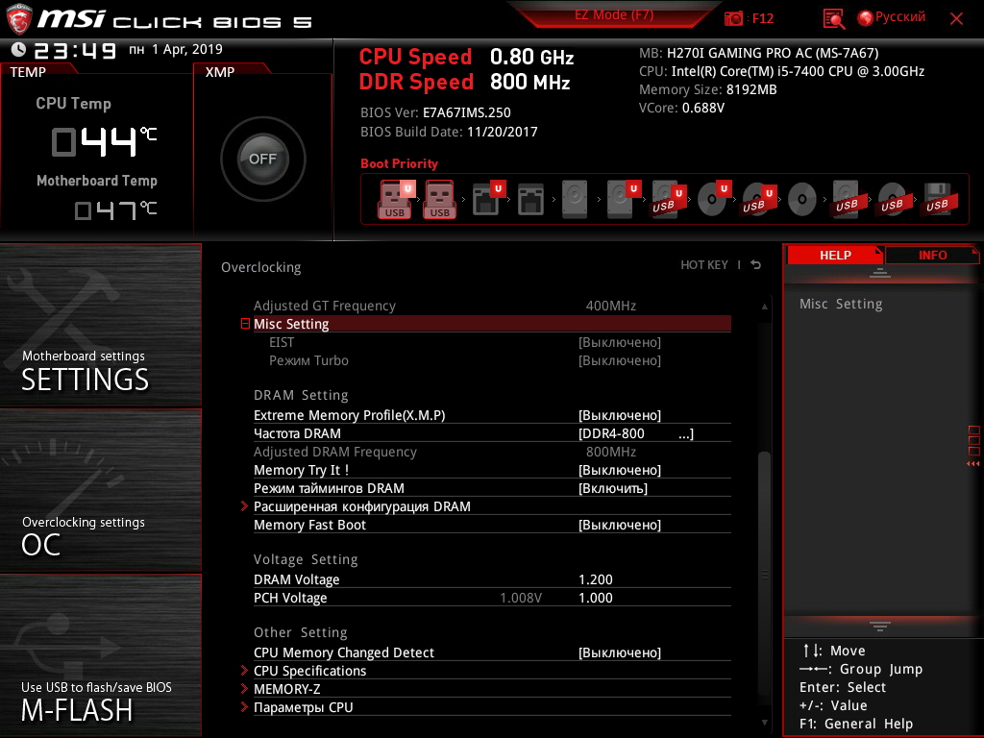Click the help panel top grip handle
The height and width of the screenshot is (738, 984).
point(880,272)
